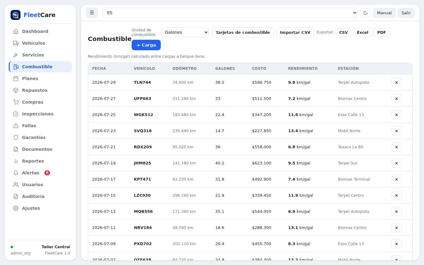Screen dimensions: 424x265
Task: Click the checkmark icon for Inspecciones
Action: pos(16,114)
